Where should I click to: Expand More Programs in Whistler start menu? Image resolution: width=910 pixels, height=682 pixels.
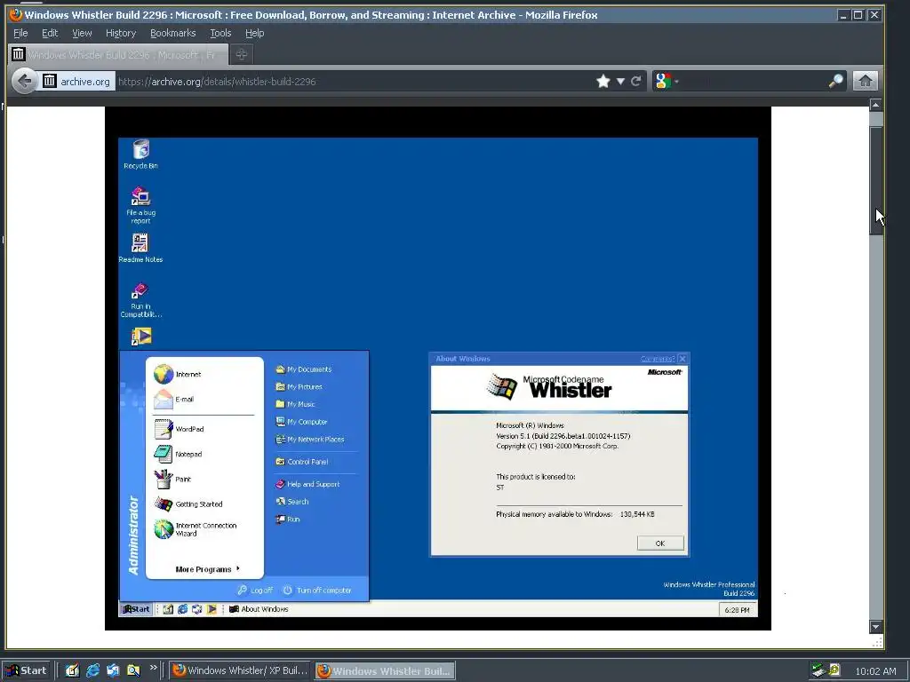click(207, 569)
